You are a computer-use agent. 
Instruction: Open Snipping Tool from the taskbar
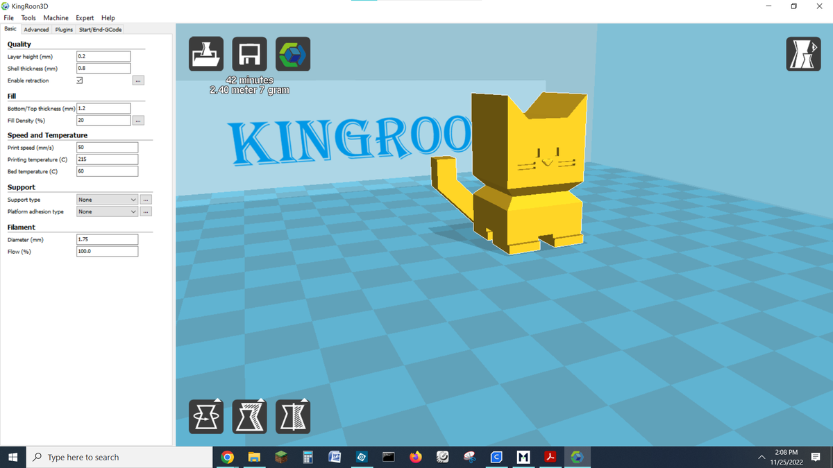pos(470,457)
